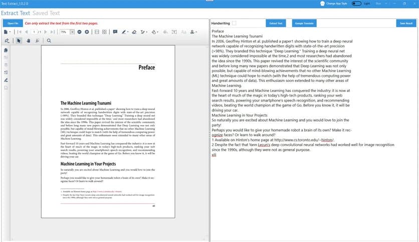The image size is (419, 242).
Task: Select the text markup tool
Action: pos(143,32)
